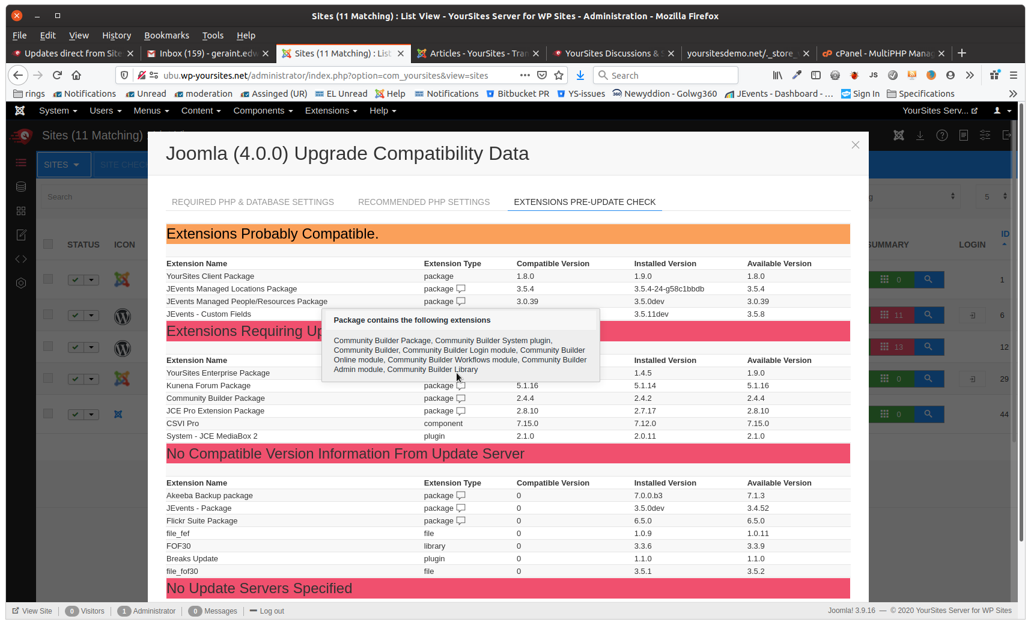Expand status dropdown arrow for site ID 44
Screen dimensions: 1031x625
91,415
